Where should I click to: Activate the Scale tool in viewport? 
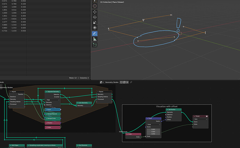(x=95, y=23)
